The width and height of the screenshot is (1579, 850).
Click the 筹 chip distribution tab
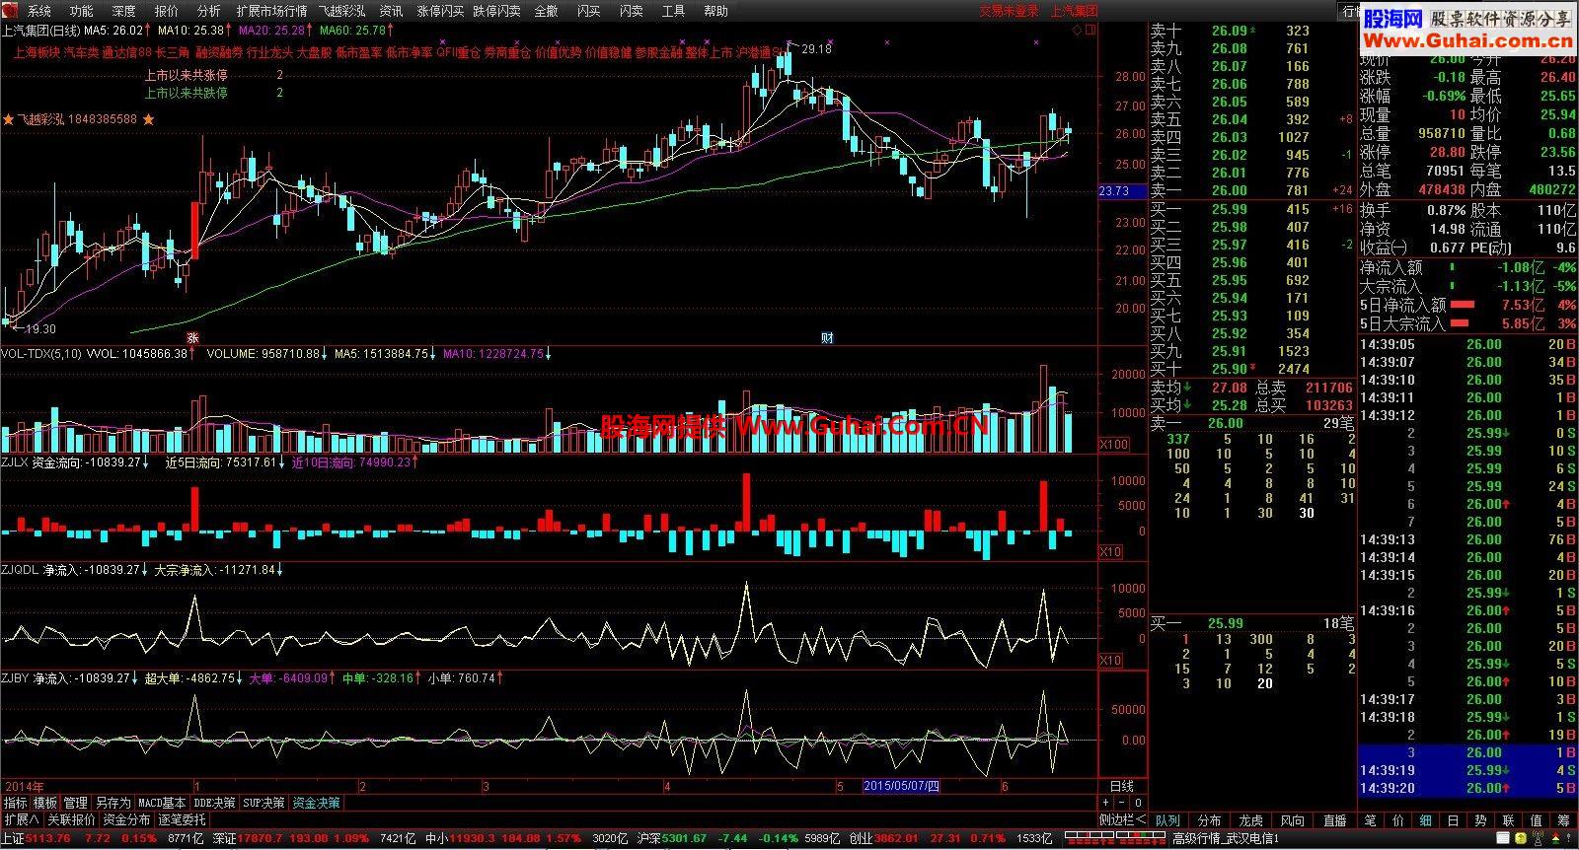coord(1565,820)
